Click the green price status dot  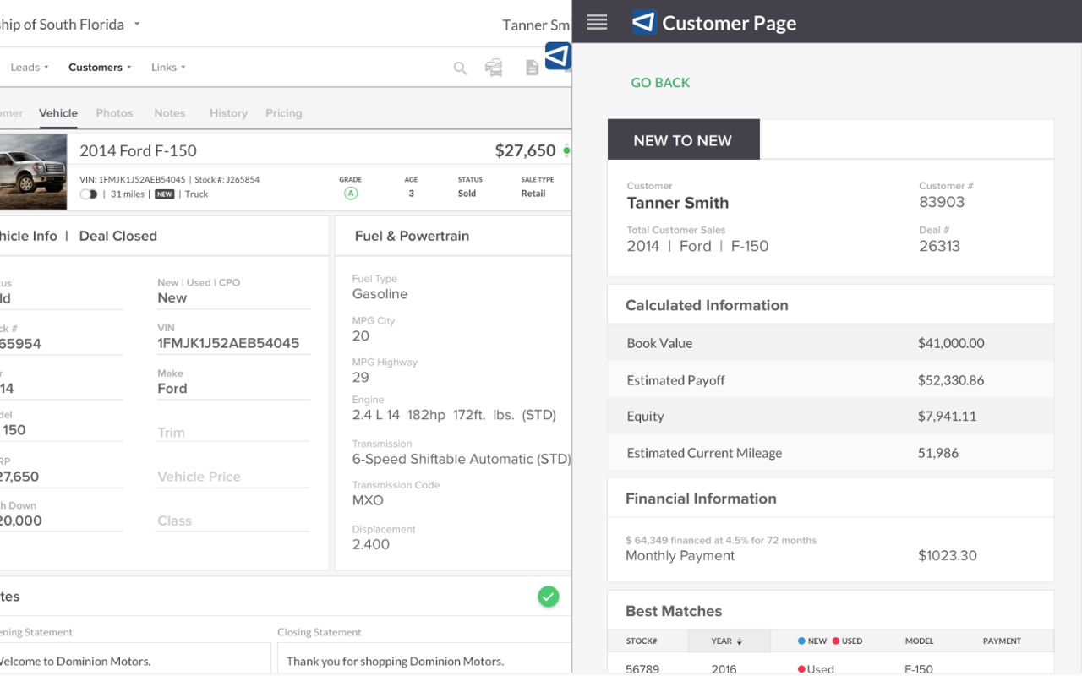566,151
